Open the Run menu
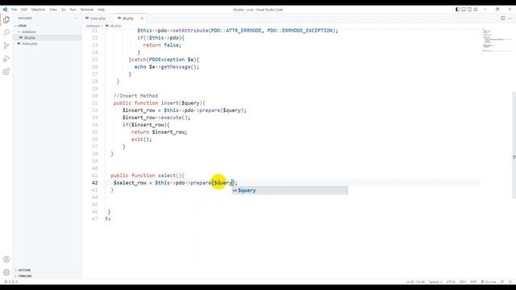Image resolution: width=516 pixels, height=290 pixels. click(x=73, y=10)
